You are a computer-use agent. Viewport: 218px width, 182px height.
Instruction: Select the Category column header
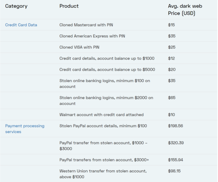tap(16, 6)
